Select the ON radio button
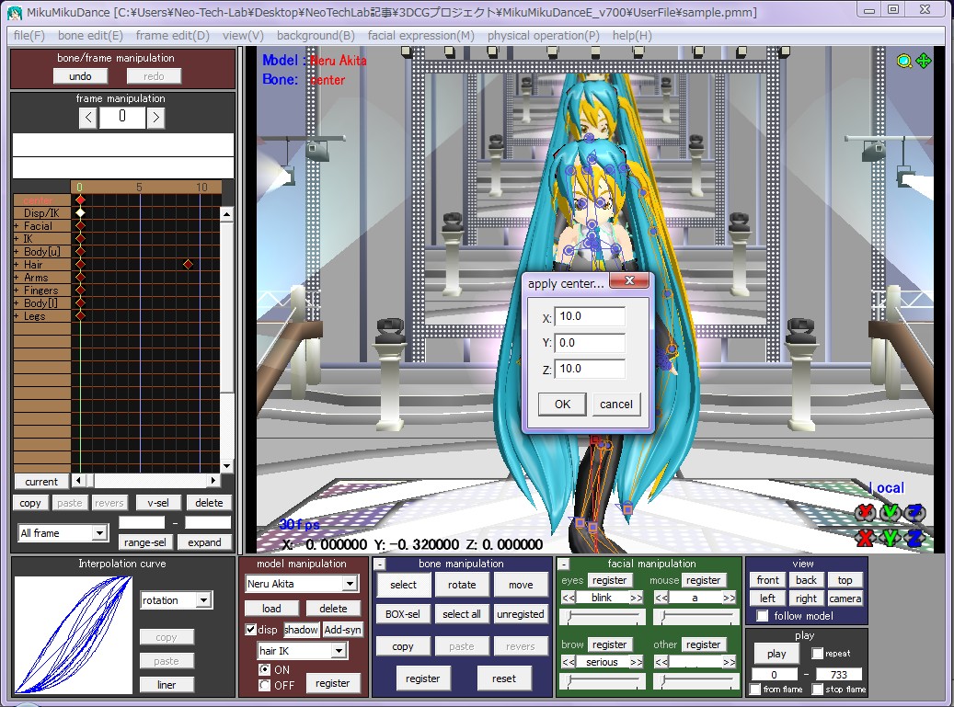This screenshot has width=954, height=707. tap(265, 669)
